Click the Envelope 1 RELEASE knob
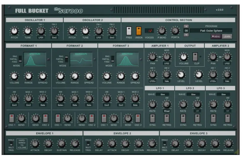 coord(75,144)
